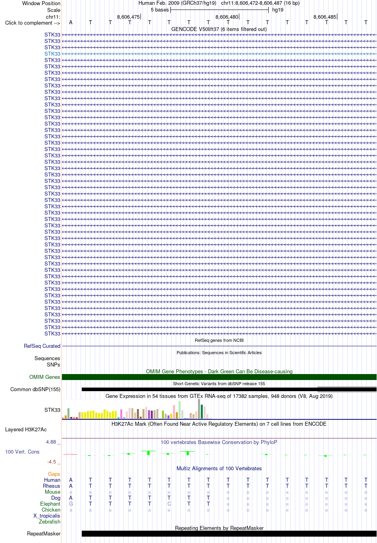Open "Short Genetic Variants from dbSNP release 155" title
The width and height of the screenshot is (377, 543).
coord(219,384)
